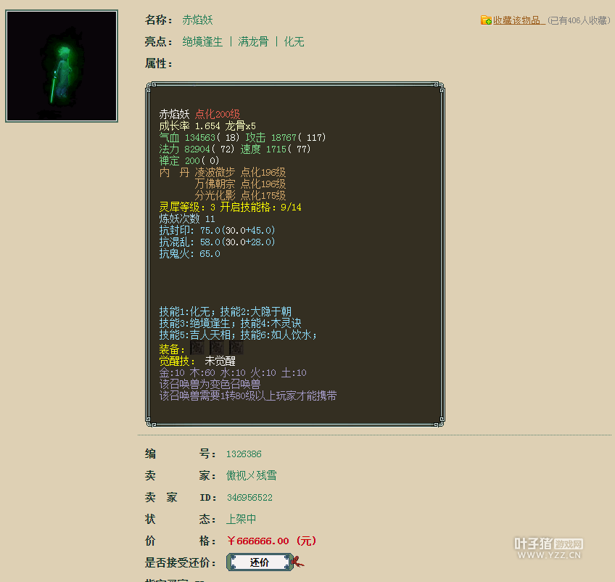Select the 满龙骨 highlight tag
Screen dimensions: 615x582
[253, 42]
